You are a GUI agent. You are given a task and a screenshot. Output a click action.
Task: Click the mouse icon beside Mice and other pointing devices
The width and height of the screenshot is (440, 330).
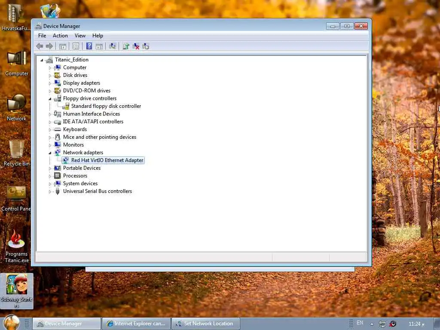[58, 137]
